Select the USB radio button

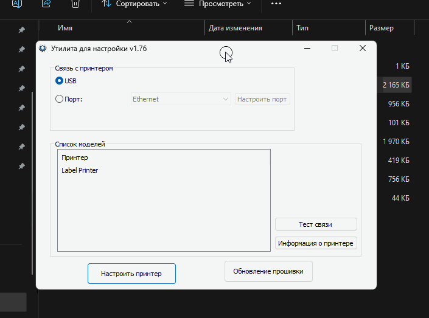[x=59, y=80]
